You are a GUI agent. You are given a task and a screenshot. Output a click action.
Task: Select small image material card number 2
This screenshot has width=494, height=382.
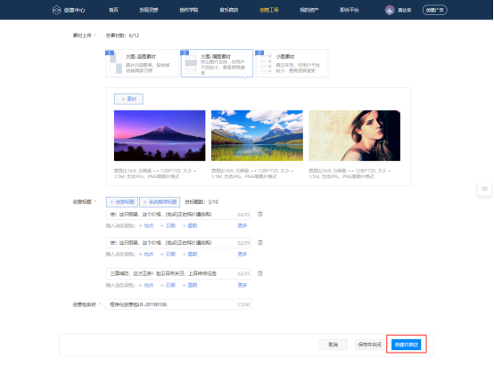(x=292, y=63)
